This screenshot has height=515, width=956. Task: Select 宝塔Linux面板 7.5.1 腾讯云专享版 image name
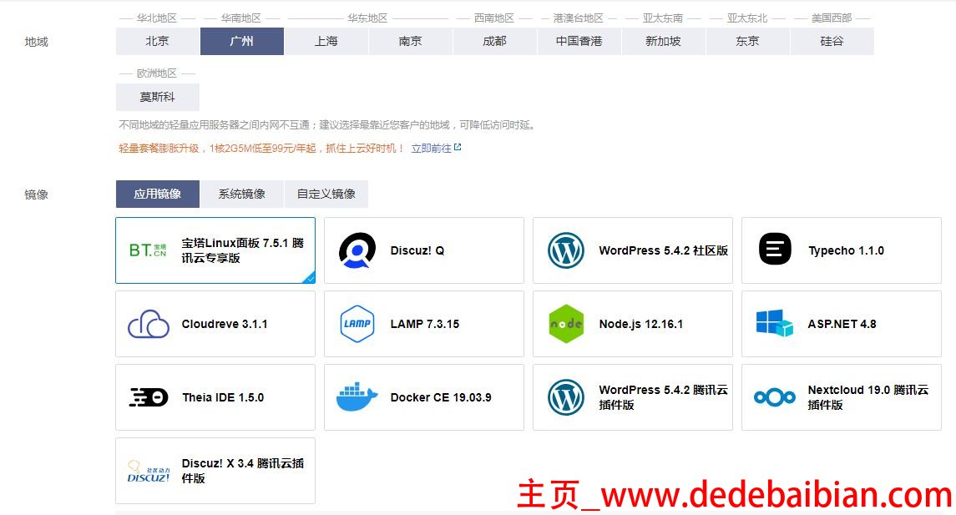tap(243, 250)
